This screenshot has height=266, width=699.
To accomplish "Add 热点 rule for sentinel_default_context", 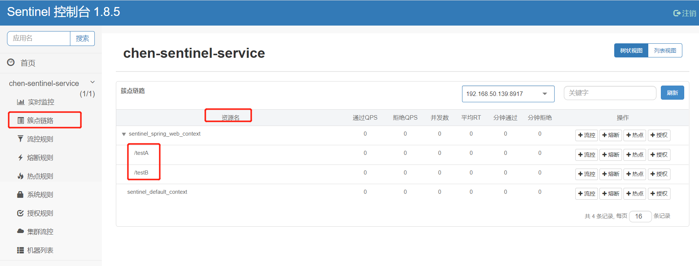I will [635, 194].
